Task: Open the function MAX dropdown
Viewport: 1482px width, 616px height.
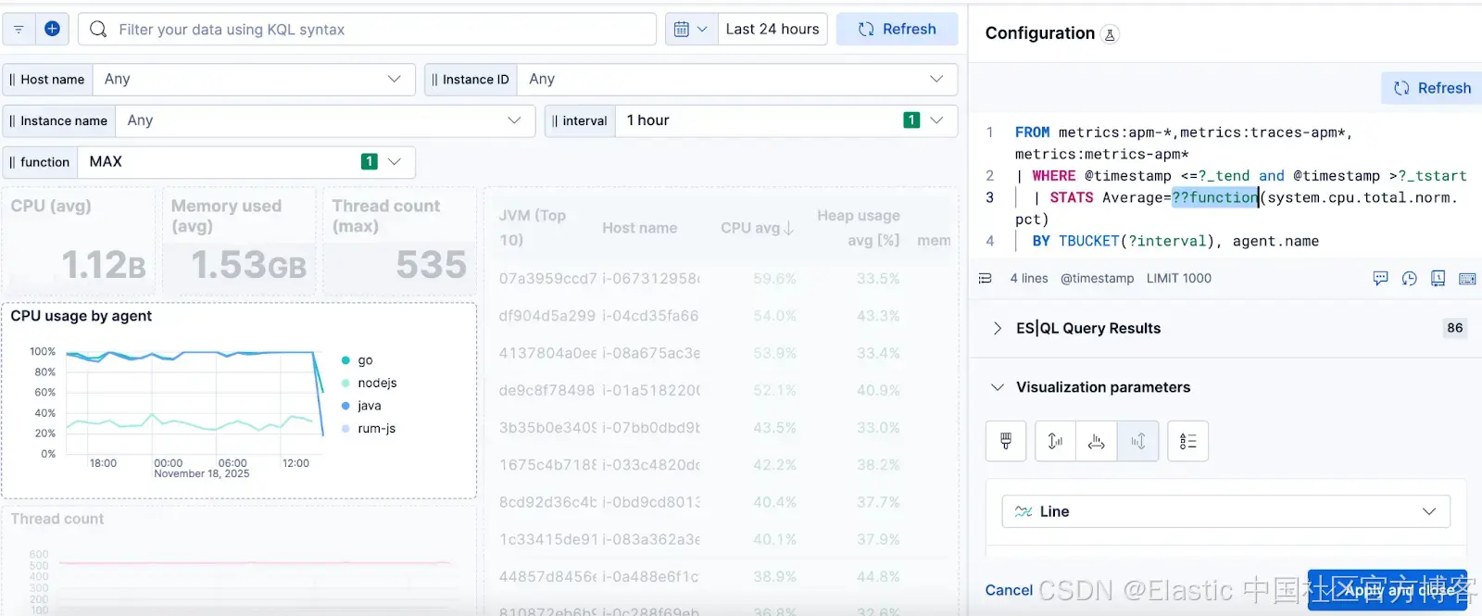Action: point(246,162)
